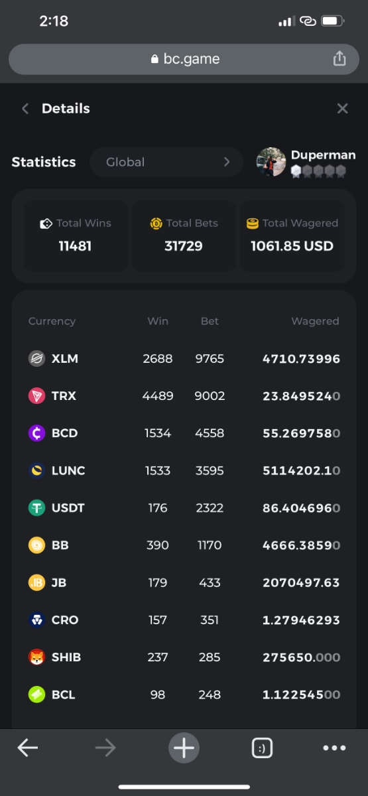Tap the bc.game address field
368x796 pixels.
click(x=184, y=59)
